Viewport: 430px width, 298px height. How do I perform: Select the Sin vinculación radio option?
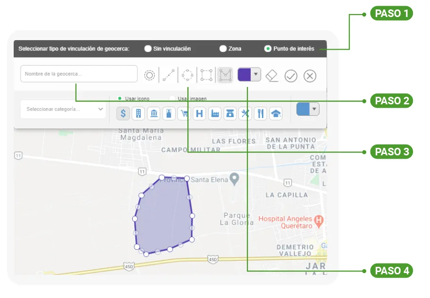148,49
